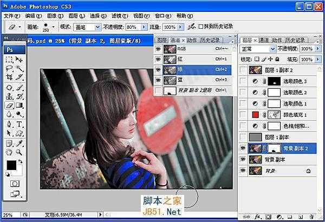
Task: Switch to 动作 tab in Channels panel
Action: (192, 40)
